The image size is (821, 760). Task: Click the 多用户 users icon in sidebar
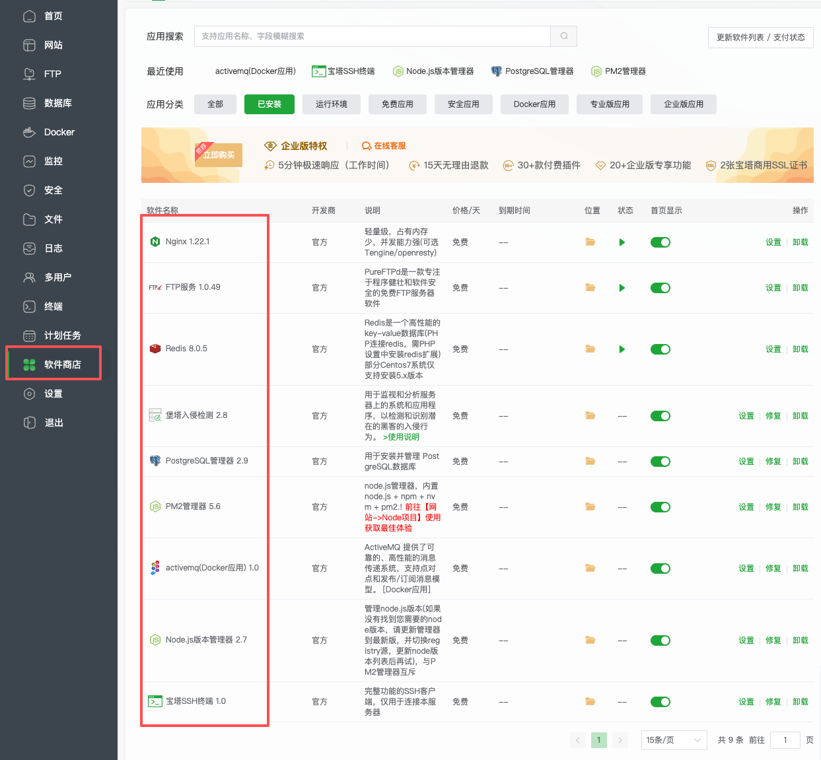[29, 277]
